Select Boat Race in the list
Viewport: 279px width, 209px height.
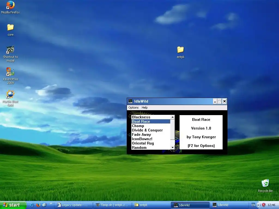(151, 121)
